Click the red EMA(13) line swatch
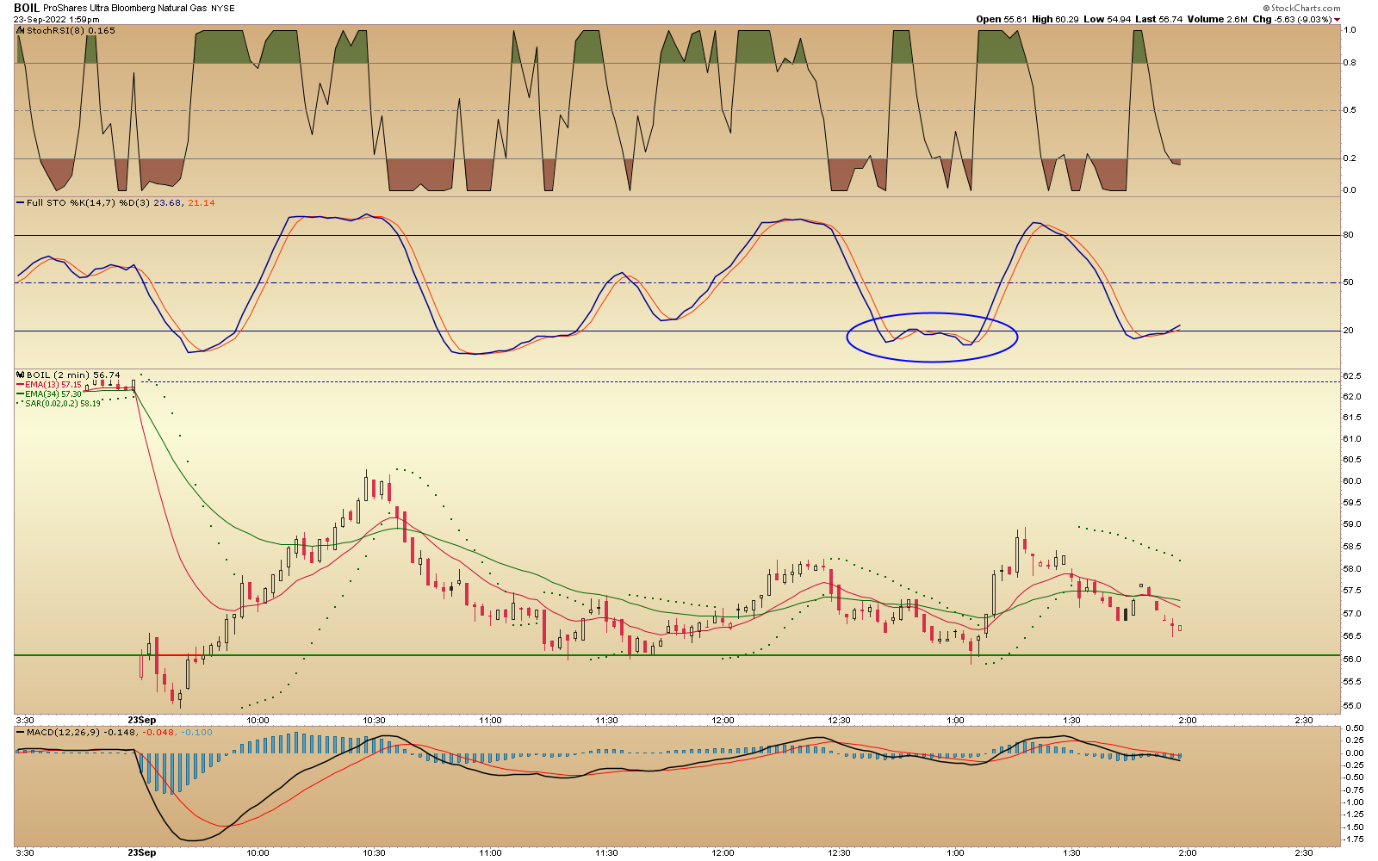Screen dimensions: 1378x861 (x=21, y=385)
